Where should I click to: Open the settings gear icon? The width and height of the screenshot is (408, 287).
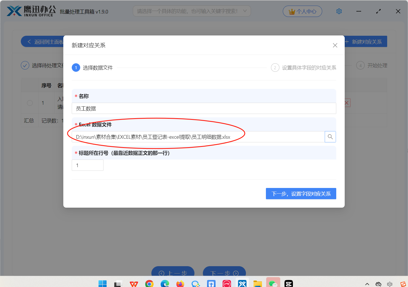click(339, 11)
